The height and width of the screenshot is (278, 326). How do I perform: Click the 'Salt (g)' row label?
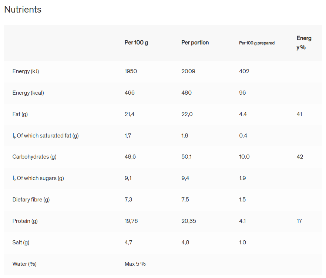21,243
